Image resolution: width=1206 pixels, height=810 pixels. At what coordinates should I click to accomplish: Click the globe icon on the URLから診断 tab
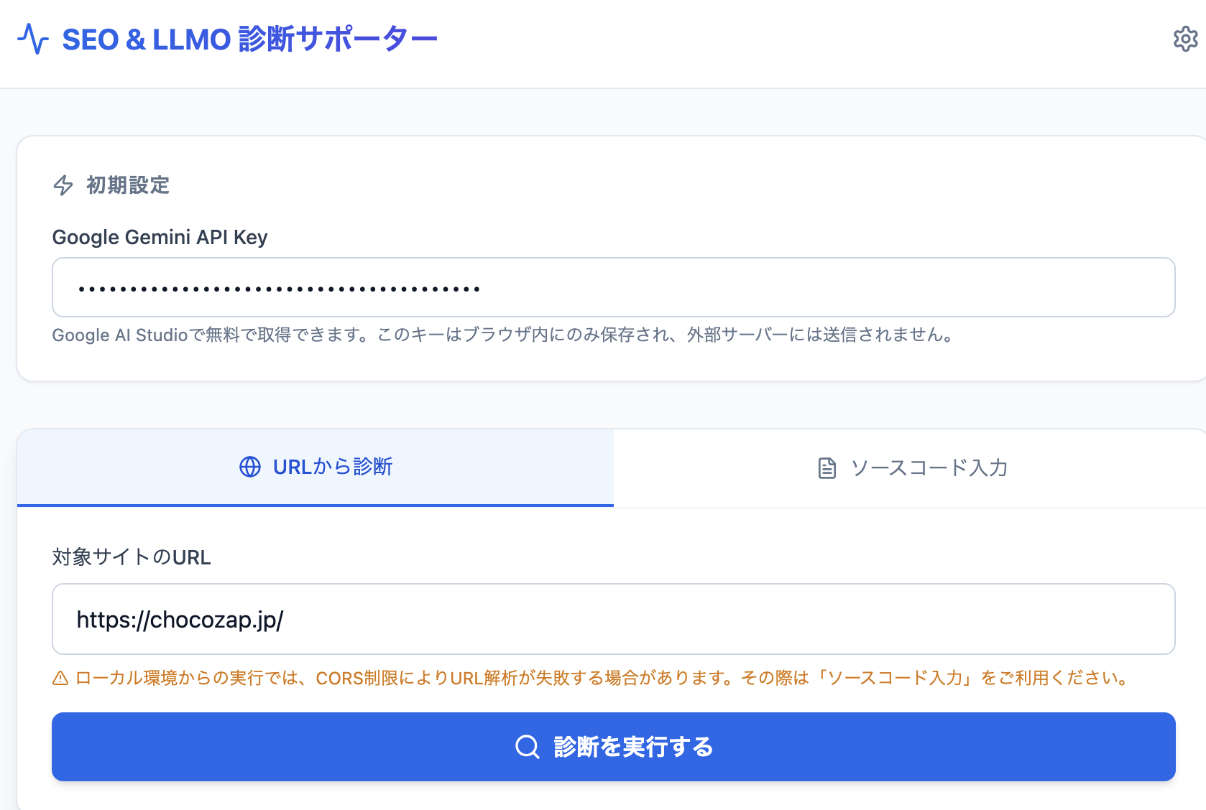click(250, 467)
